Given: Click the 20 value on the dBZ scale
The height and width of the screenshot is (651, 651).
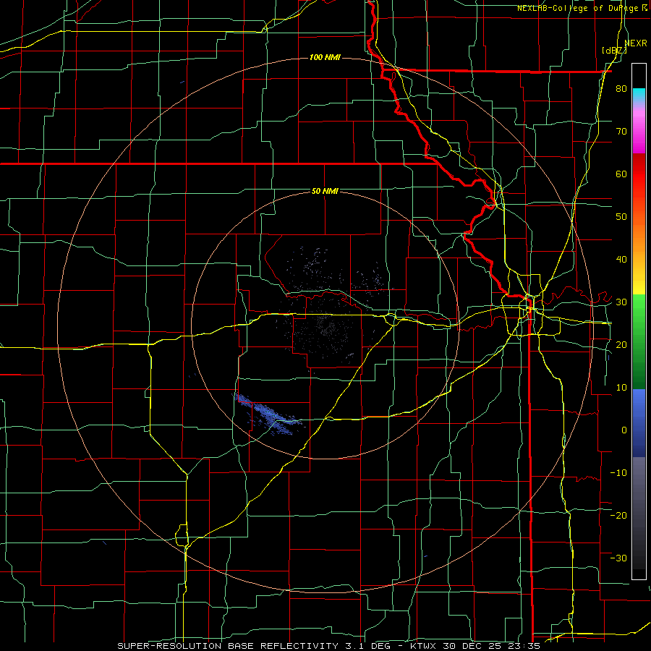Looking at the screenshot, I should point(621,345).
